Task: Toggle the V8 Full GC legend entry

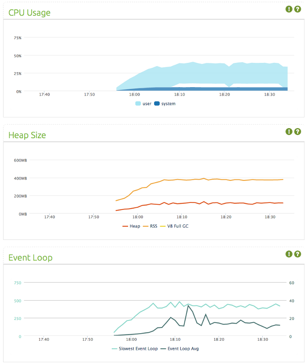Action: [x=174, y=226]
